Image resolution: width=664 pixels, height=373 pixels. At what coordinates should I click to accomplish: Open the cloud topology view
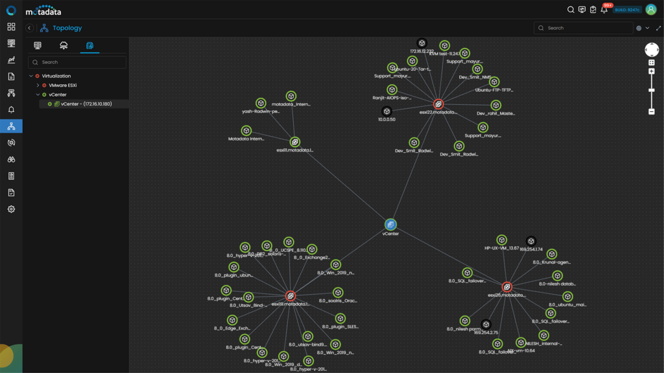[64, 46]
